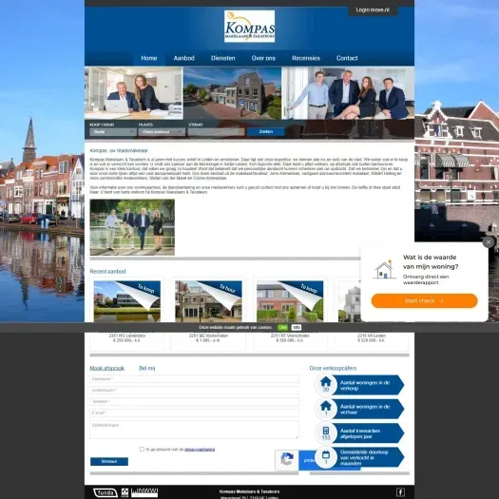This screenshot has width=499, height=499.
Task: Focus the Telefoon input field
Action: tap(195, 401)
